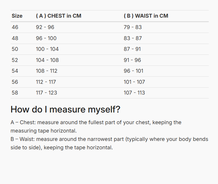Image resolution: width=218 pixels, height=184 pixels.
Task: Click chest measurement "117 - 123"
Action: 47,93
